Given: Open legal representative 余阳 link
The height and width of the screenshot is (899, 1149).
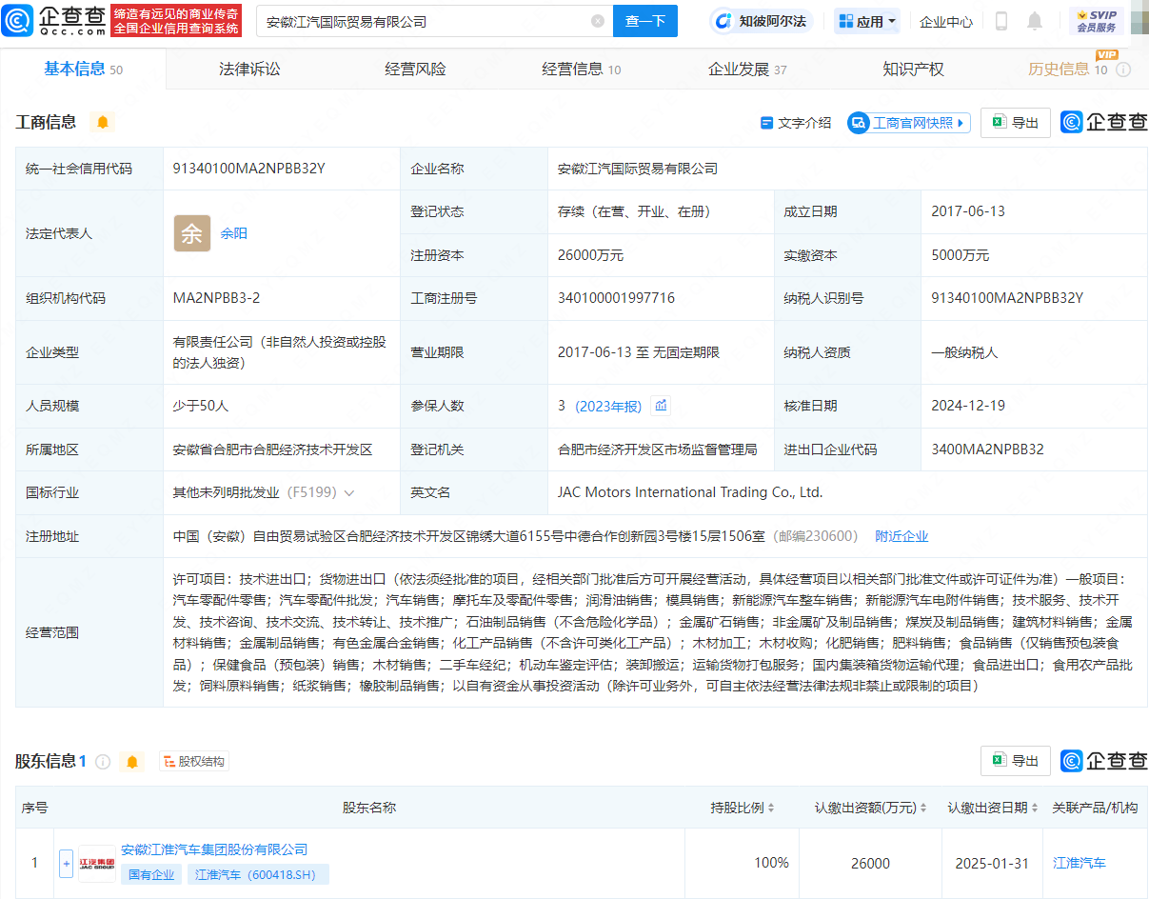Looking at the screenshot, I should point(234,233).
